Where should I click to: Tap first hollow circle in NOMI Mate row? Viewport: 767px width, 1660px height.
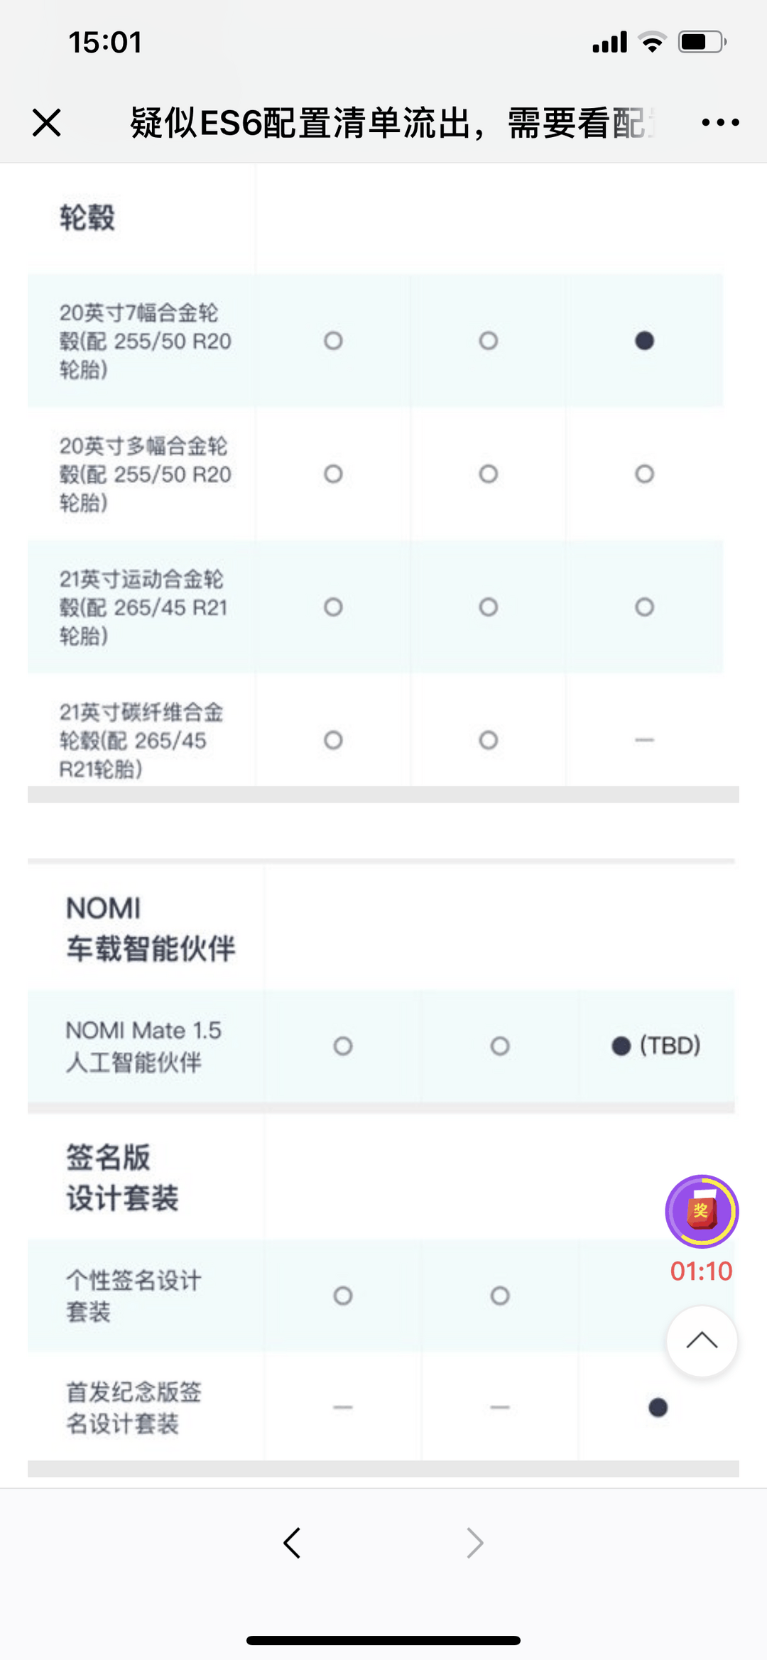coord(343,1046)
